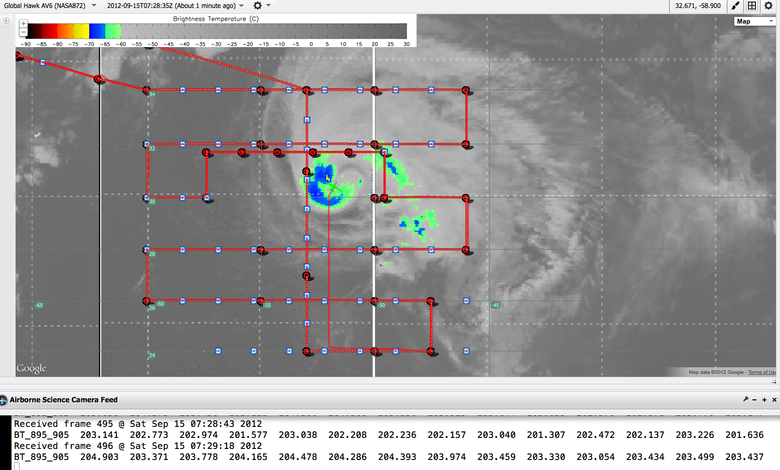
Task: Open the paintbrush drawing tool
Action: [735, 6]
